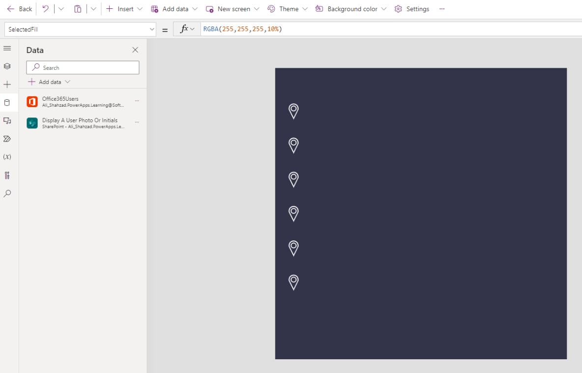Screen dimensions: 582x373
Task: Open the Theme menu
Action: pyautogui.click(x=288, y=8)
